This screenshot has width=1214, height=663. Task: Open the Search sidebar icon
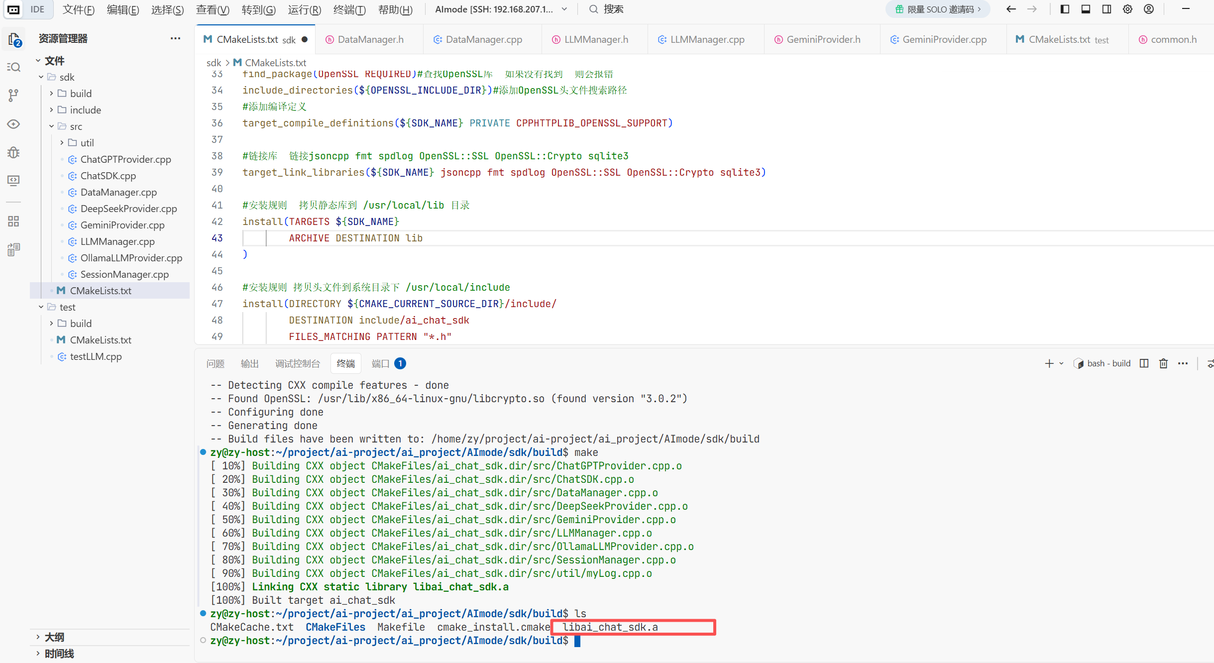tap(13, 67)
